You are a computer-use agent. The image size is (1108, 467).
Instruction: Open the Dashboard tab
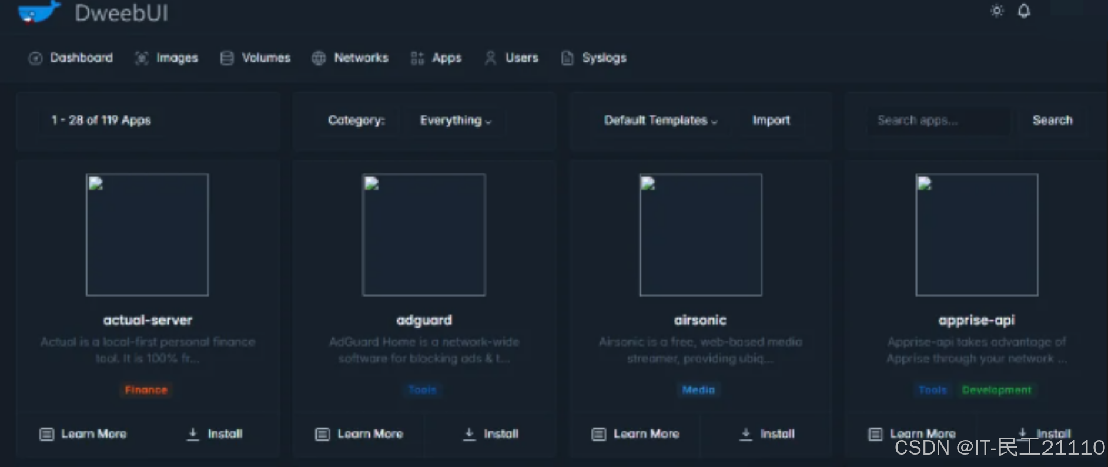71,58
